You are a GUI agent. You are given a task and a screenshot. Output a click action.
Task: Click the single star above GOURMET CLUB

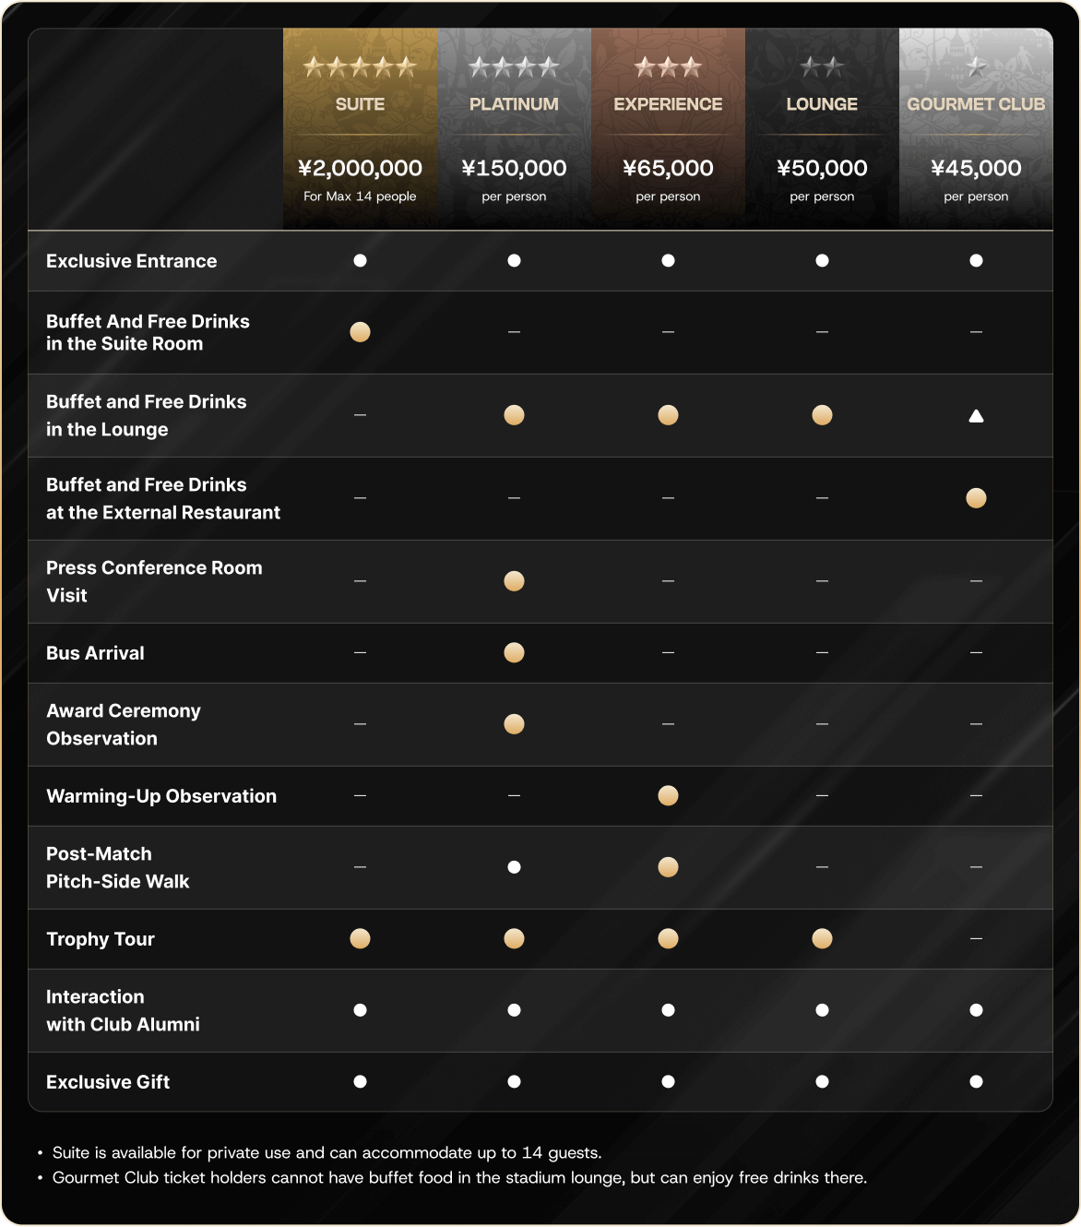coord(976,67)
